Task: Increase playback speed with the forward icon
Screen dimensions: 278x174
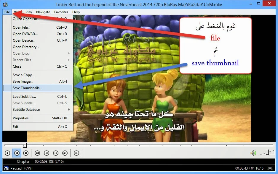Action: [x=56, y=153]
